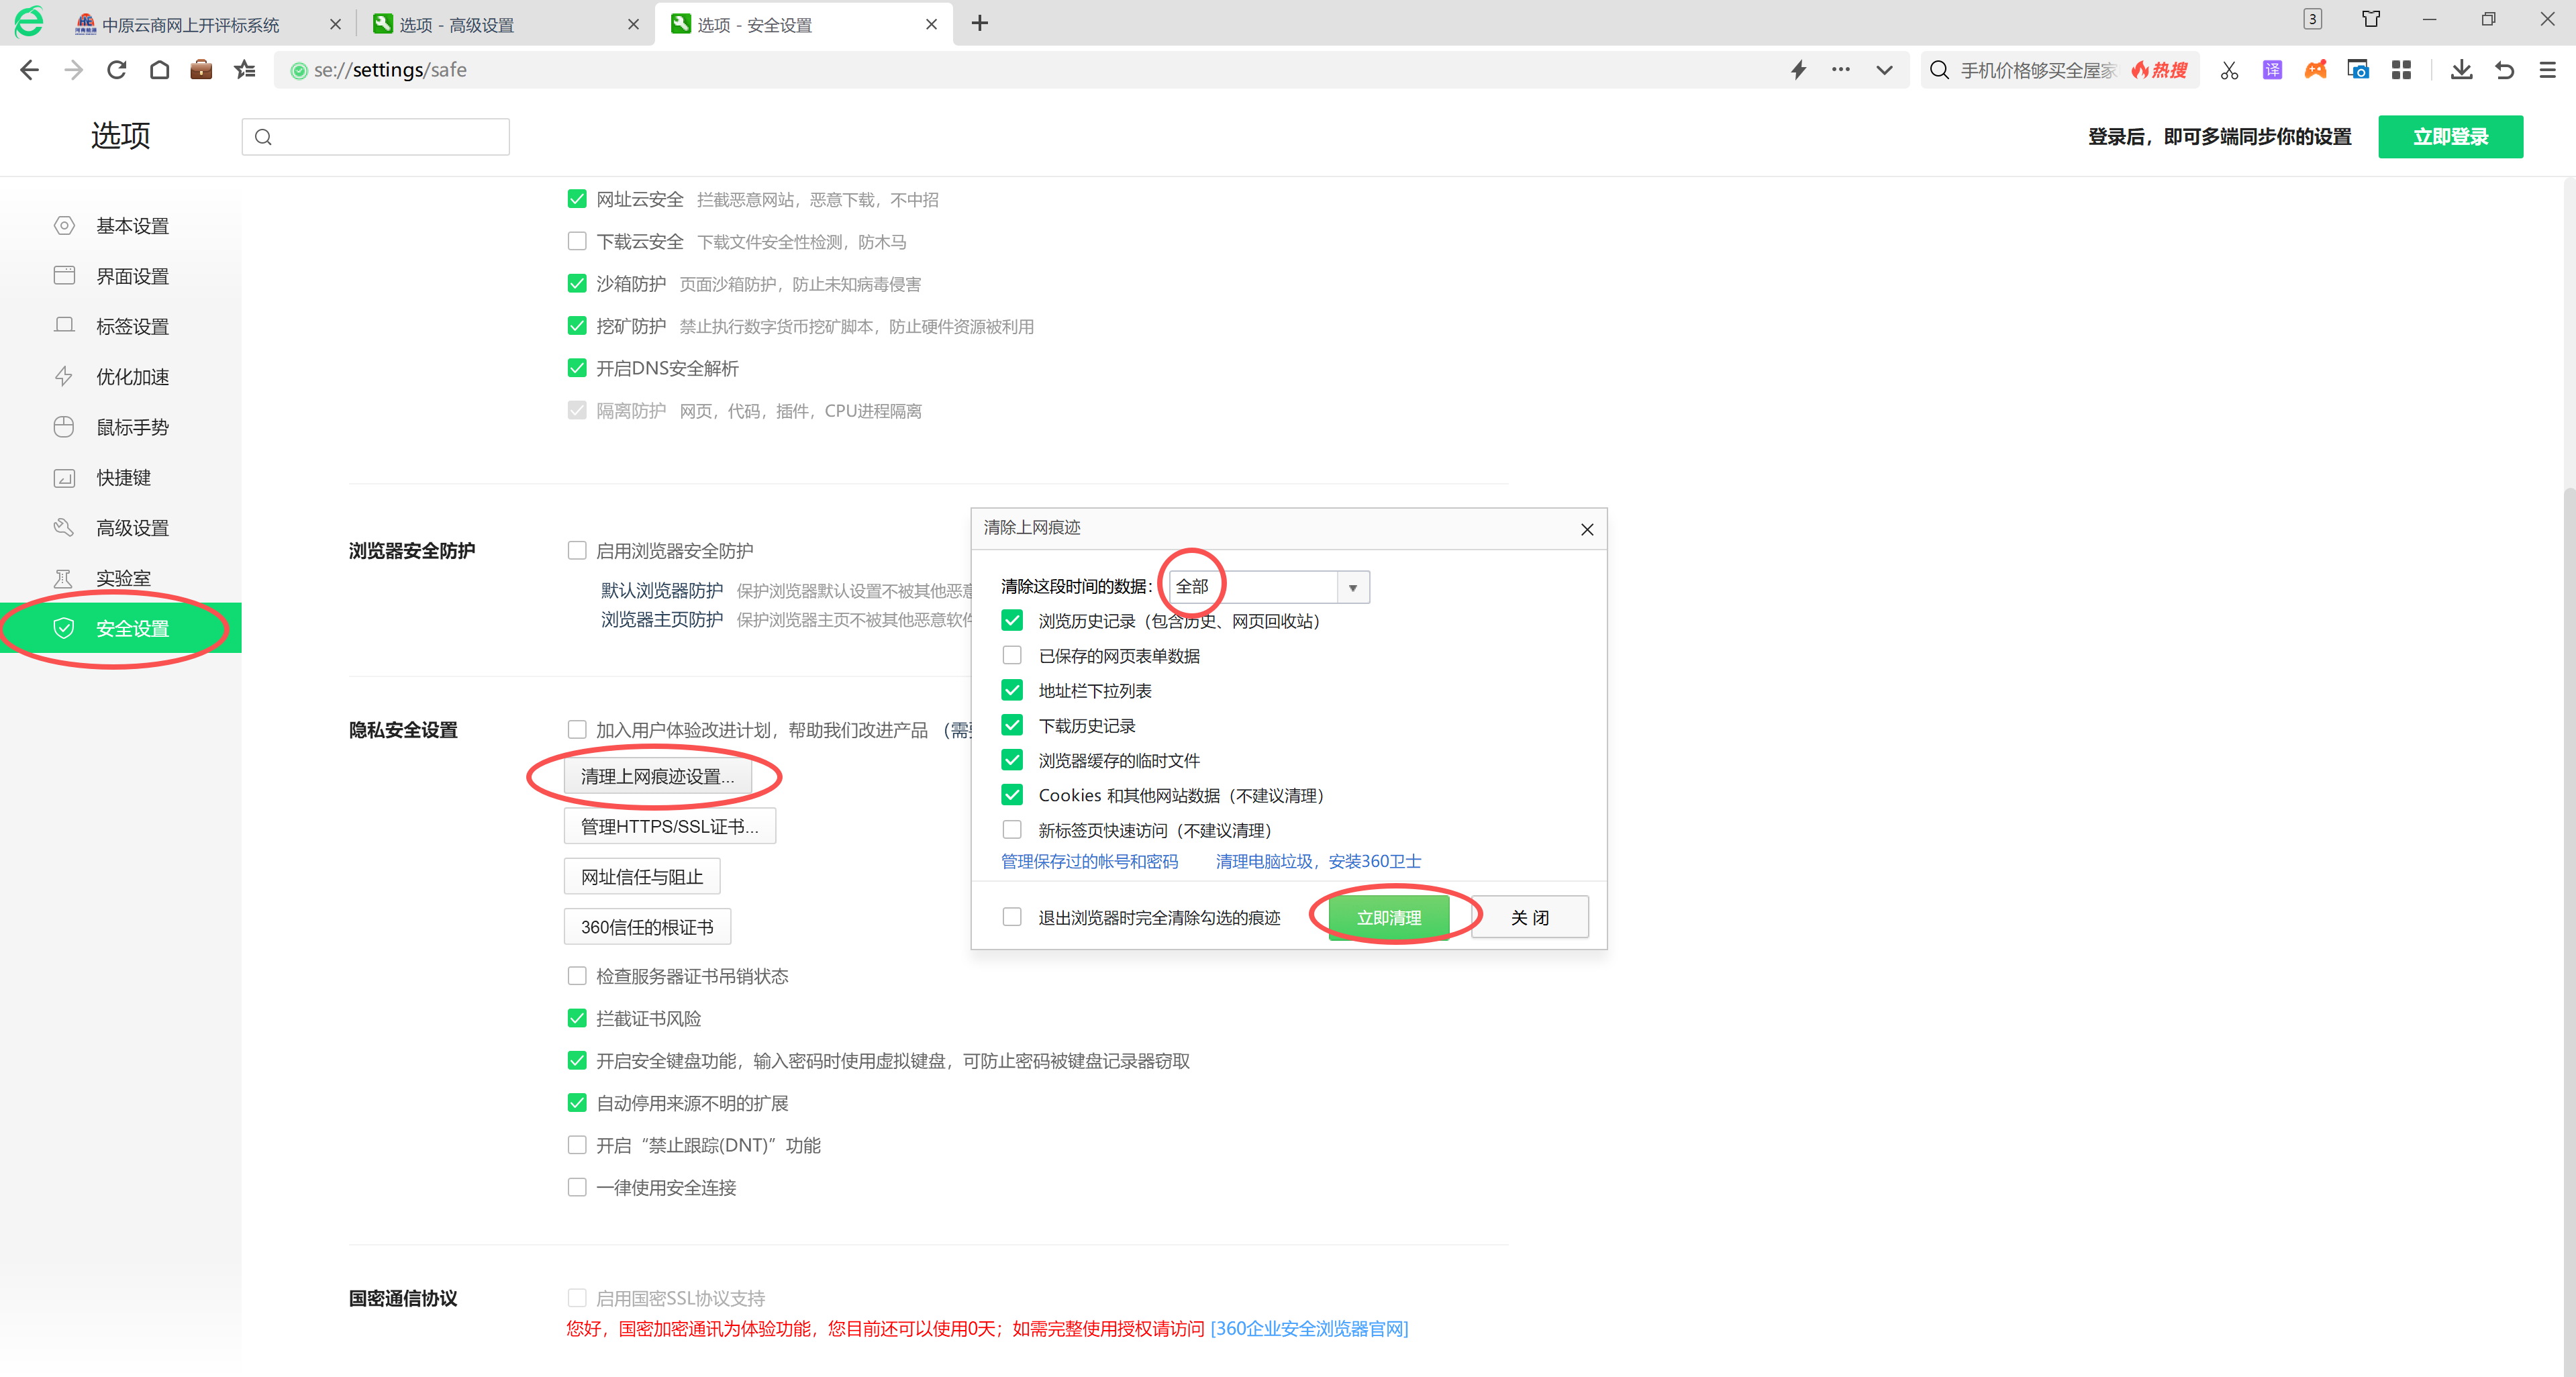Open the downloads icon in the toolbar
The width and height of the screenshot is (2576, 1377).
2461,70
